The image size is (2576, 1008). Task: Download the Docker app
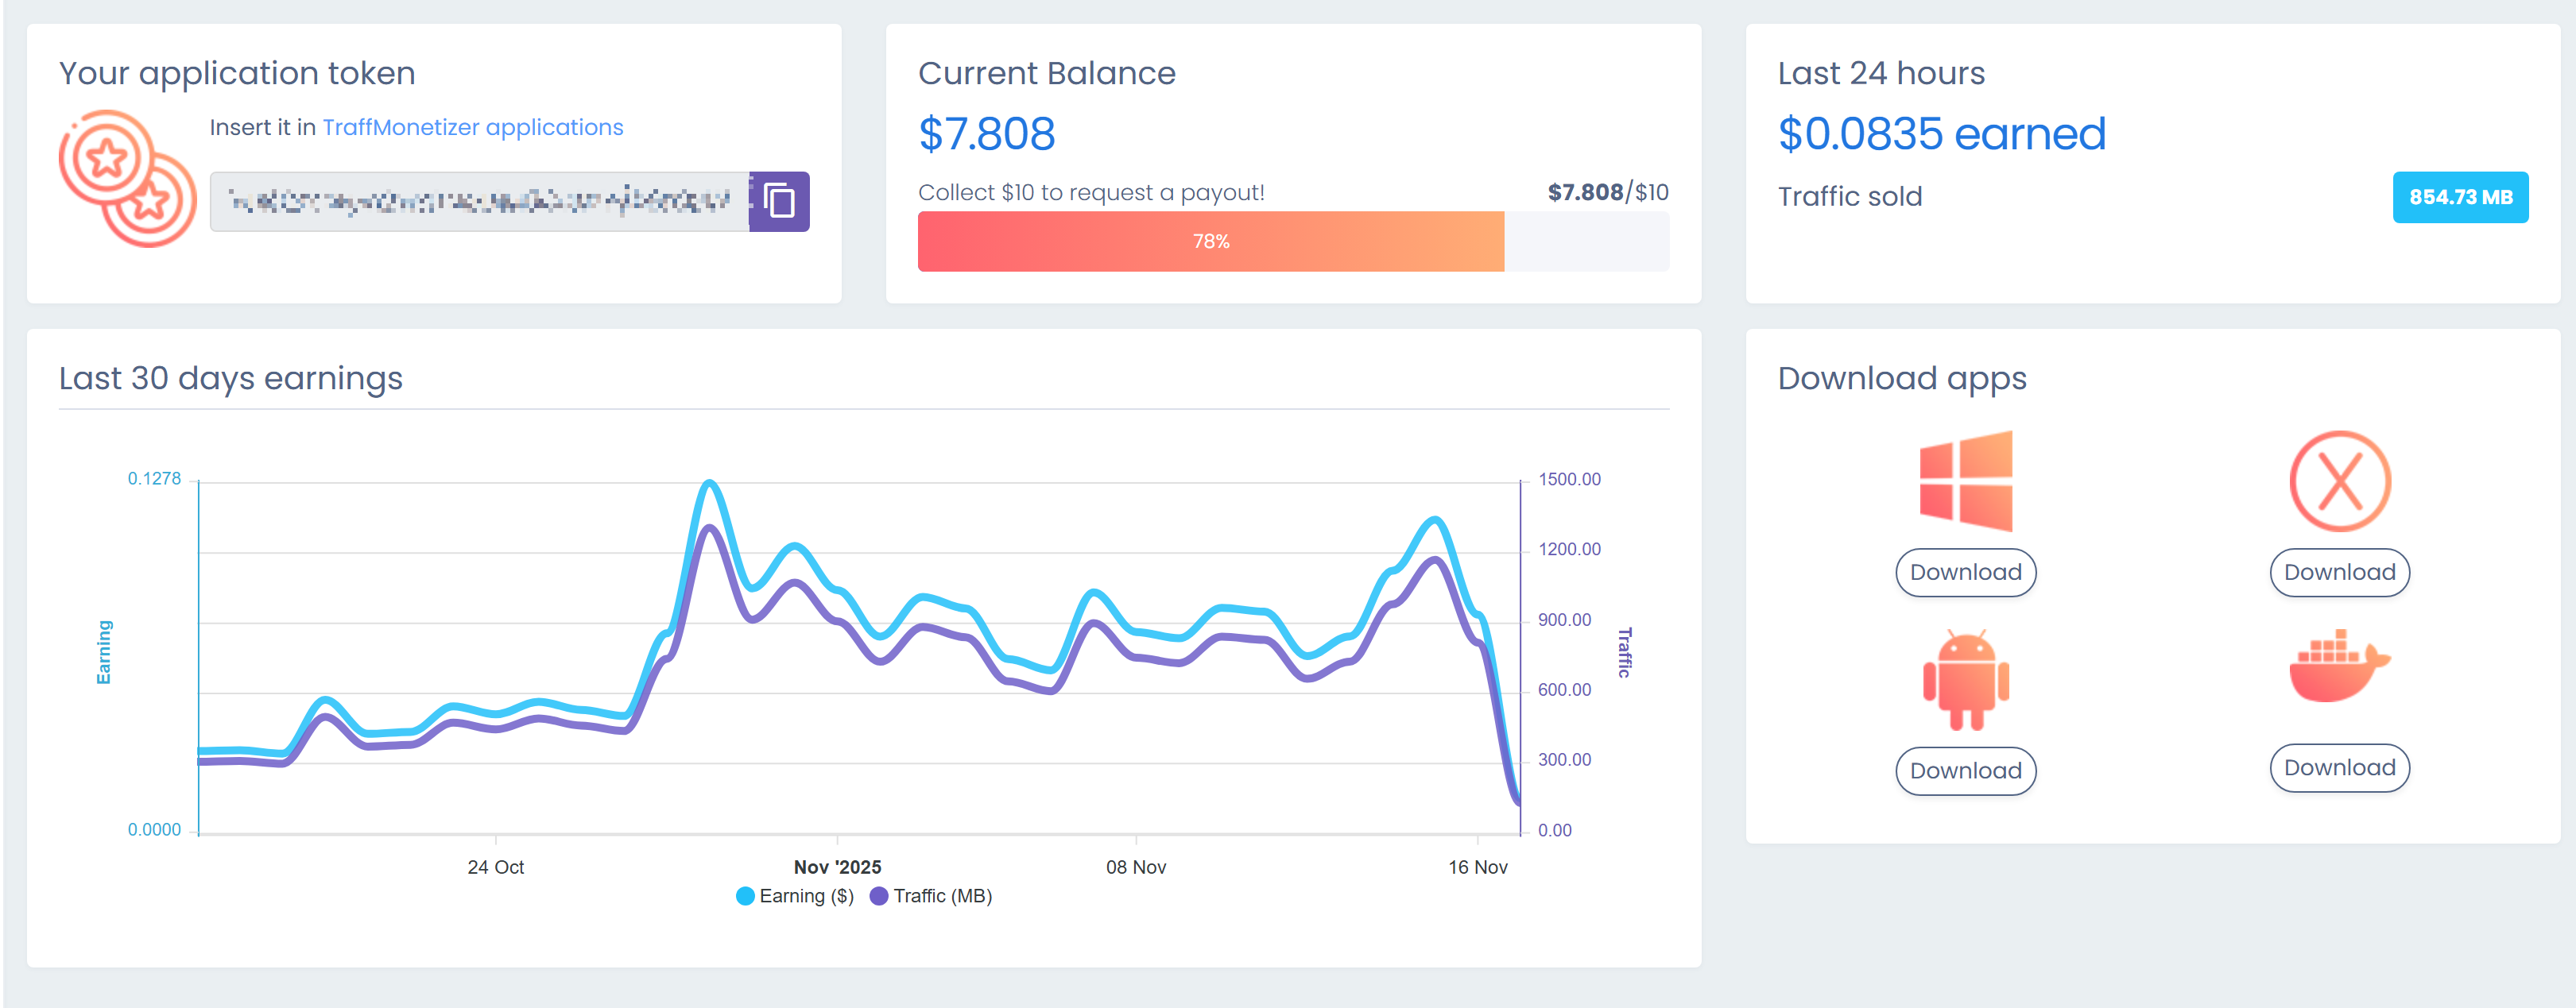(x=2339, y=768)
